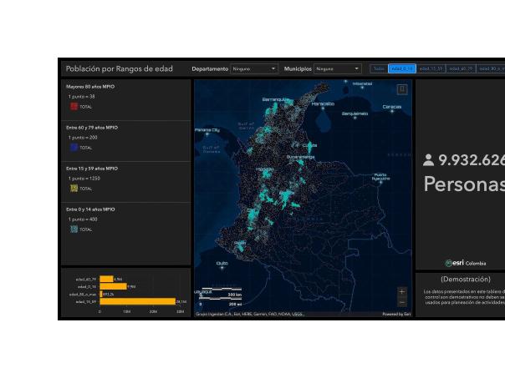
Task: Click the blue Entre 60 y 79 años symbol
Action: (74, 147)
